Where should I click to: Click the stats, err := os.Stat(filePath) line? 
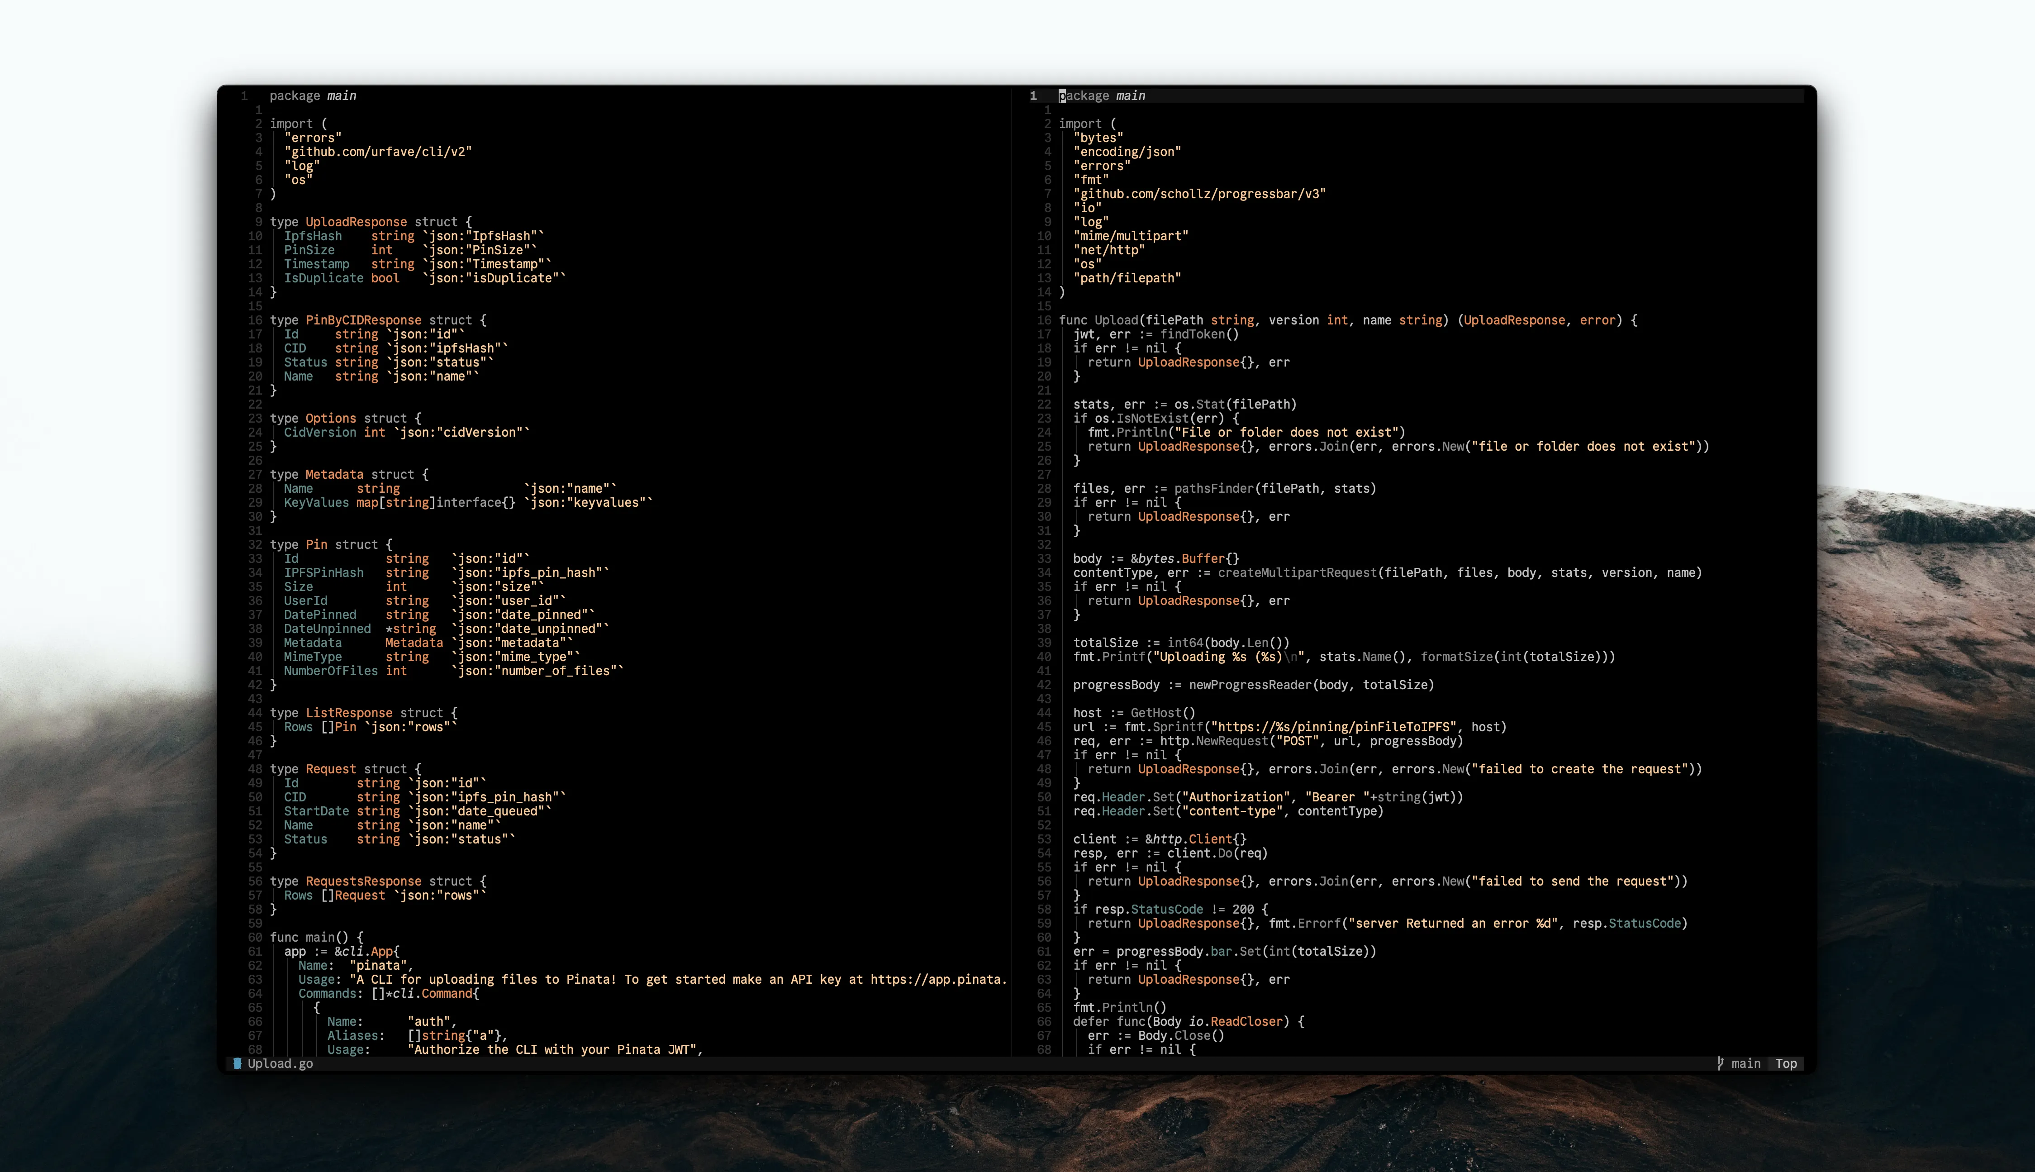pos(1184,404)
